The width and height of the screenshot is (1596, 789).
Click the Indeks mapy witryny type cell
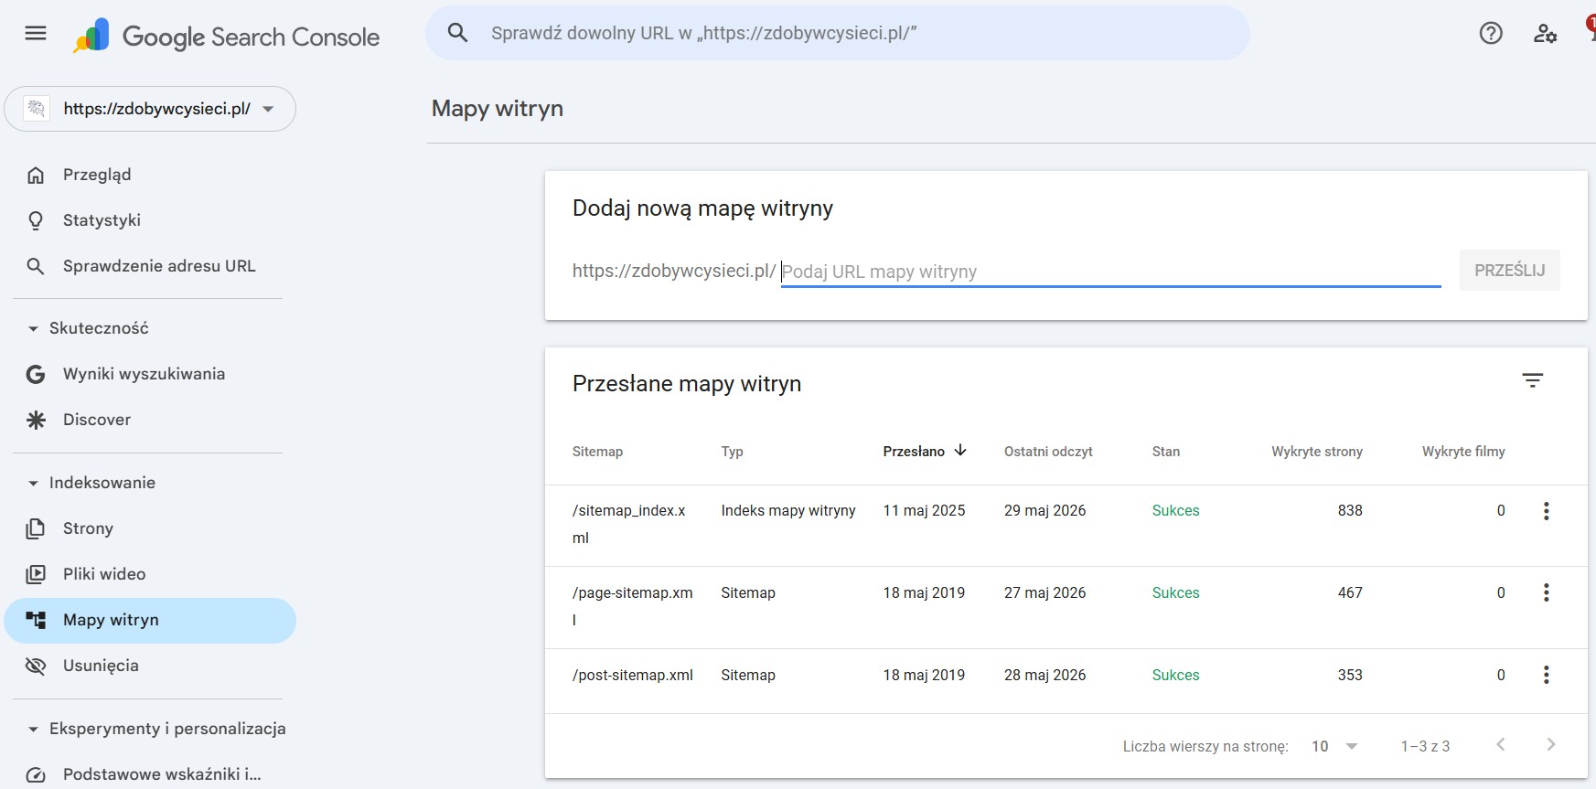(788, 511)
